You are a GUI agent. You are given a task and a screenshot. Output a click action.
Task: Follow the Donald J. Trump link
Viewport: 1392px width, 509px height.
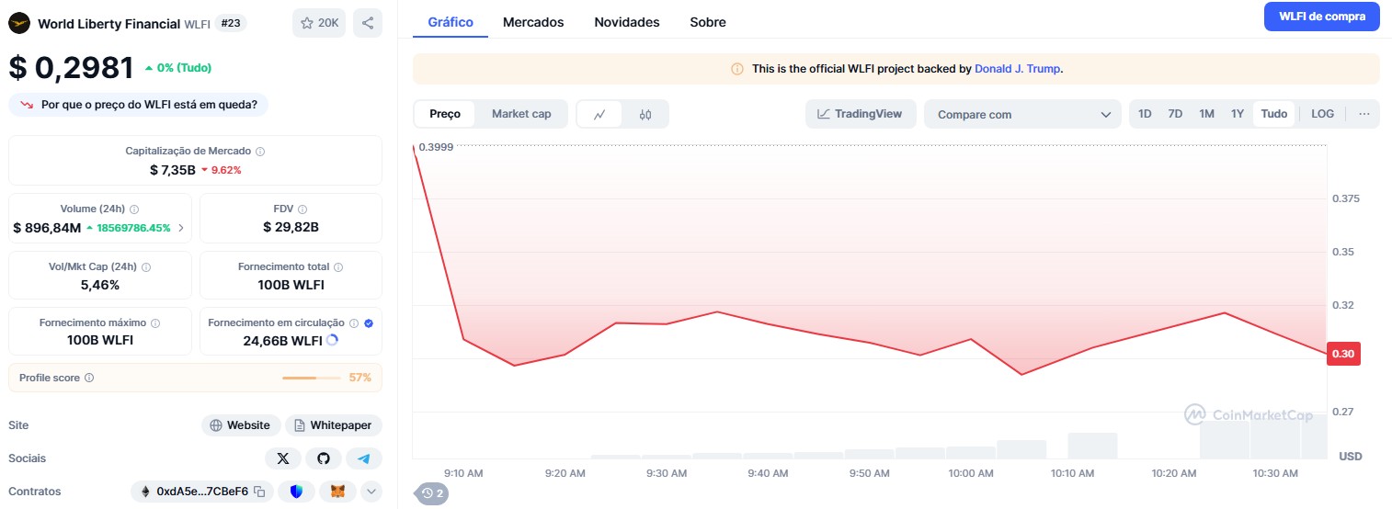pos(1018,69)
